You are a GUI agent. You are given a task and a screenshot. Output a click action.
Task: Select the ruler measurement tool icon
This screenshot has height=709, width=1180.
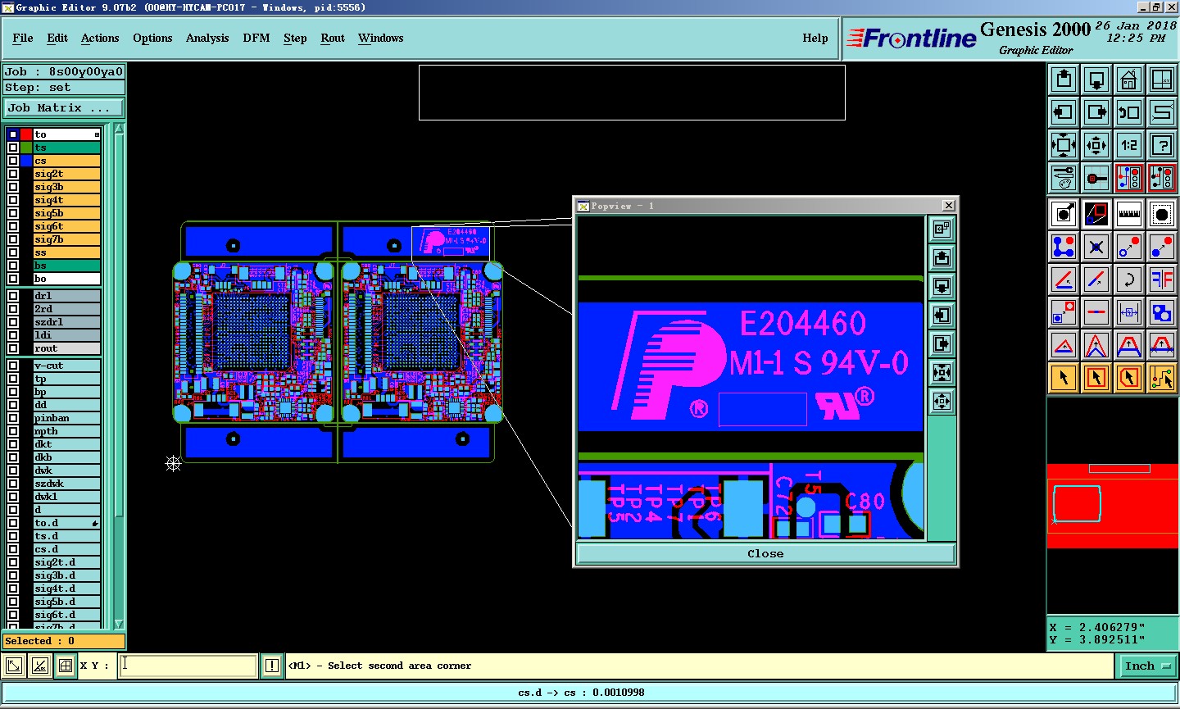tap(1129, 215)
